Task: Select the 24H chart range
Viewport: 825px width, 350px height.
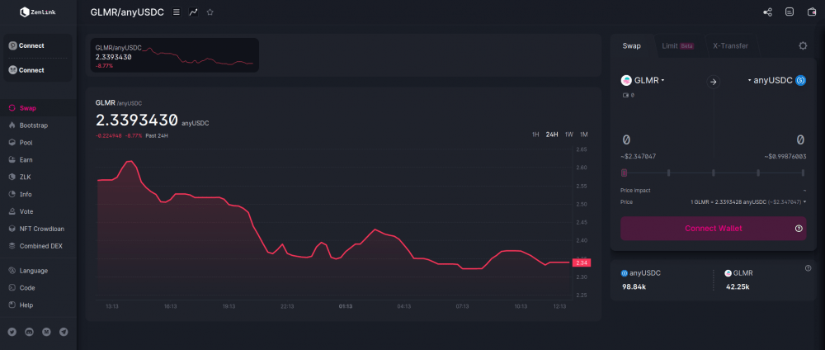Action: click(552, 135)
